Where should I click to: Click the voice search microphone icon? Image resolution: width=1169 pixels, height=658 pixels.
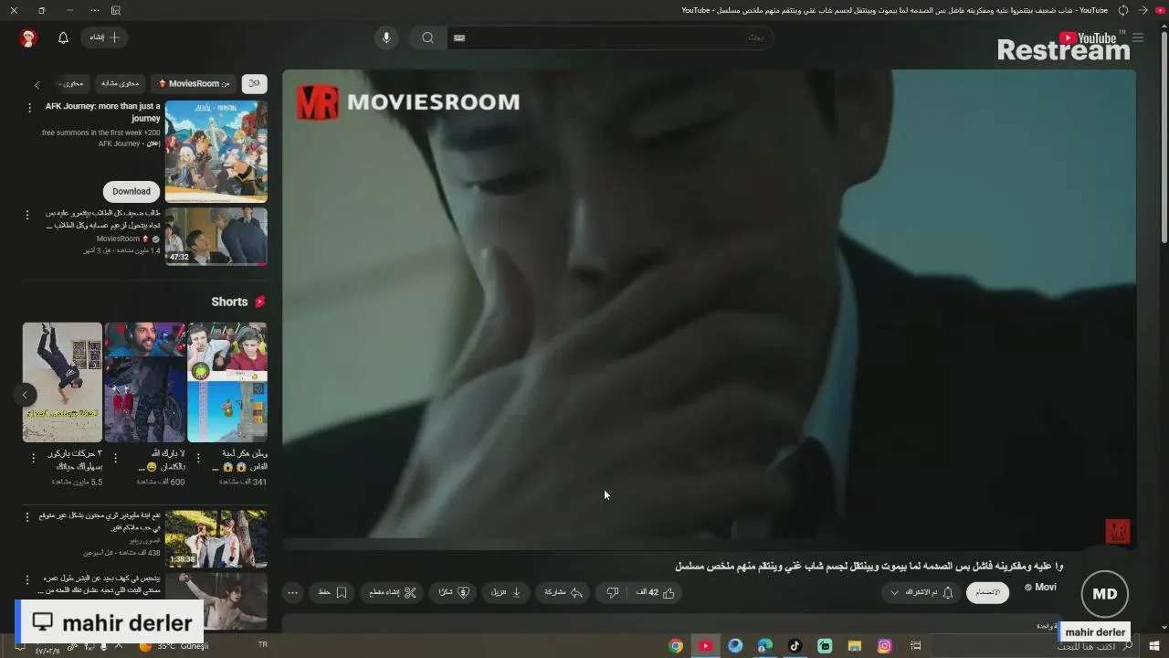pos(386,37)
